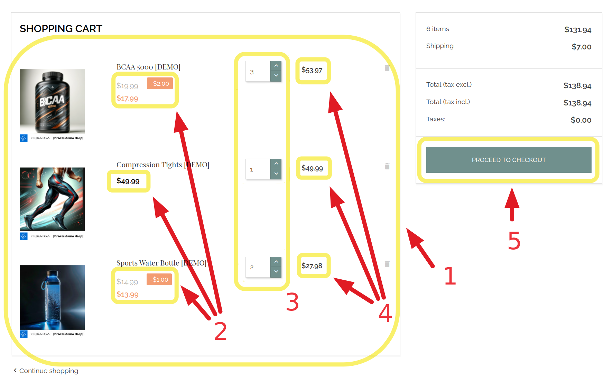Open the Compression Tights product image

(52, 204)
